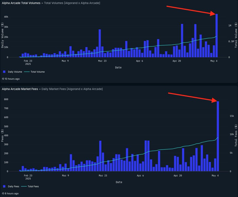Screen dimensions: 238x197
Task: Click the Daily Fees square marker in legend
Action: coord(4,186)
